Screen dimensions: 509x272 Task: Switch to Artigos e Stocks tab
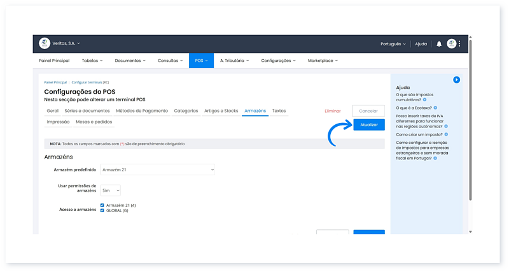221,111
